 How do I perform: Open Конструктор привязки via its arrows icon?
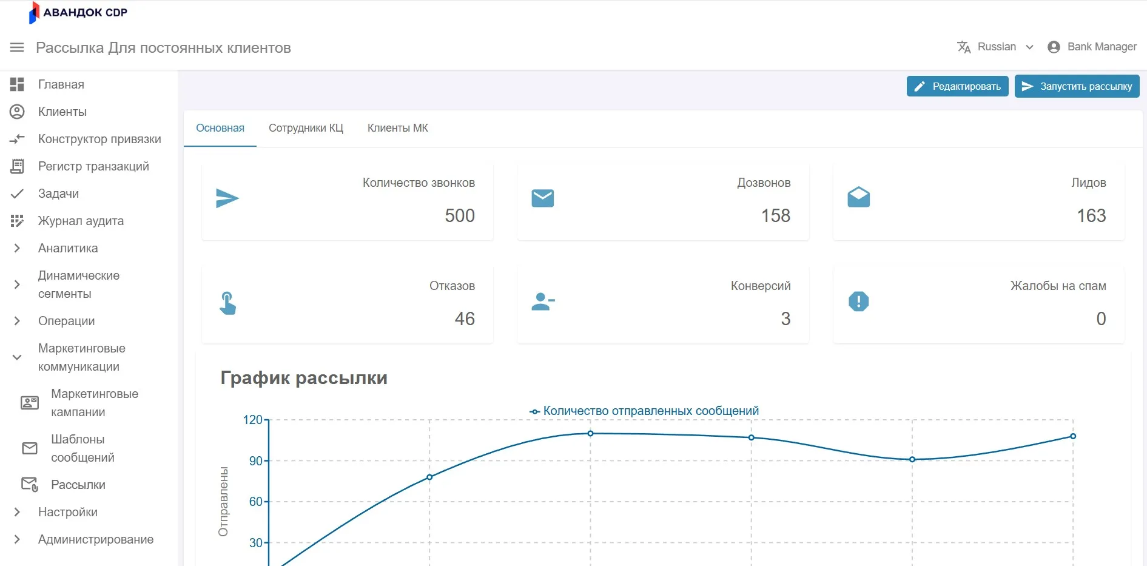[x=17, y=139]
